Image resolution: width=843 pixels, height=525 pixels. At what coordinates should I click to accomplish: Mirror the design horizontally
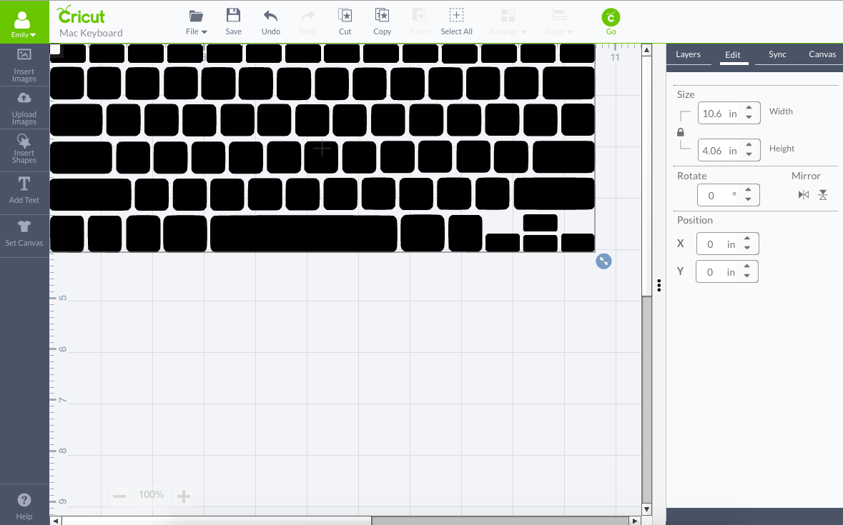click(802, 194)
